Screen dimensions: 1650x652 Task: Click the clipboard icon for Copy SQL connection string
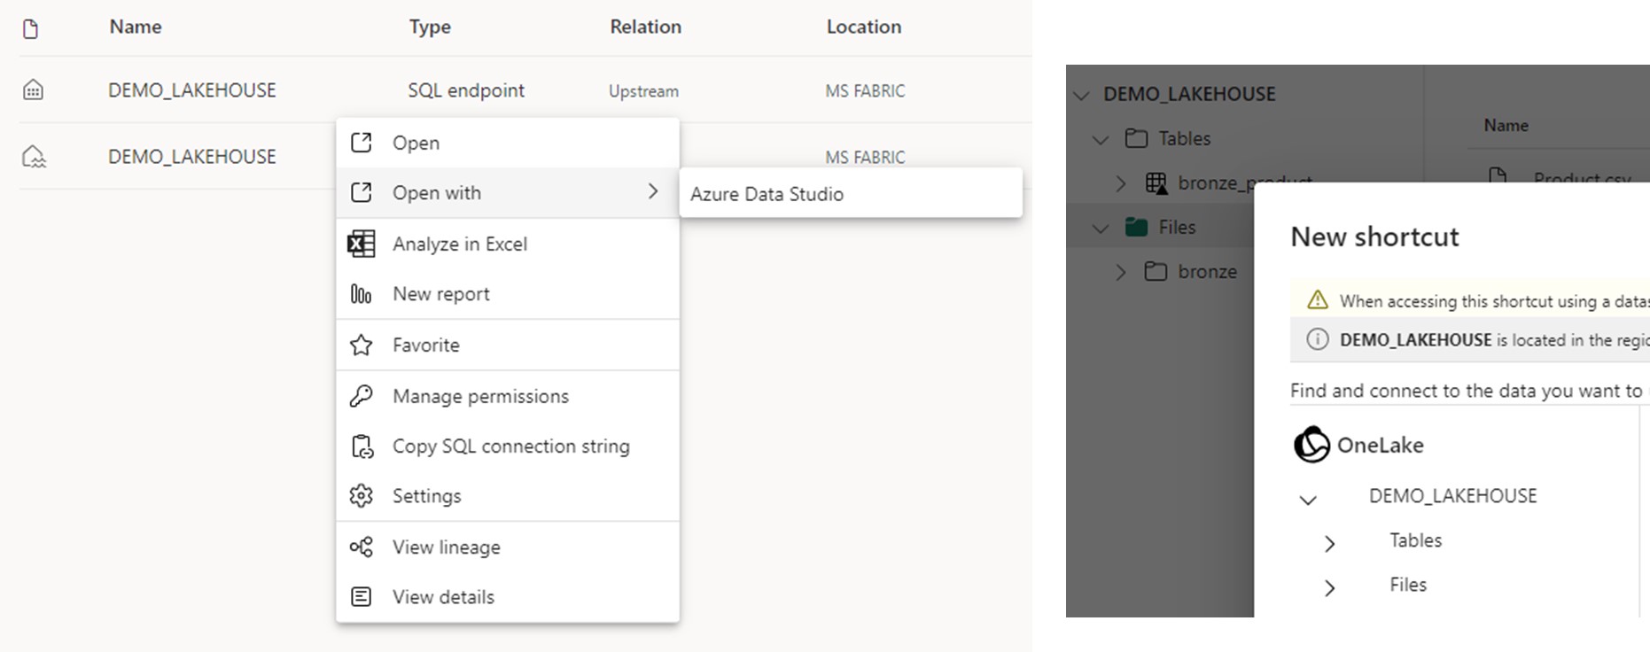point(362,446)
